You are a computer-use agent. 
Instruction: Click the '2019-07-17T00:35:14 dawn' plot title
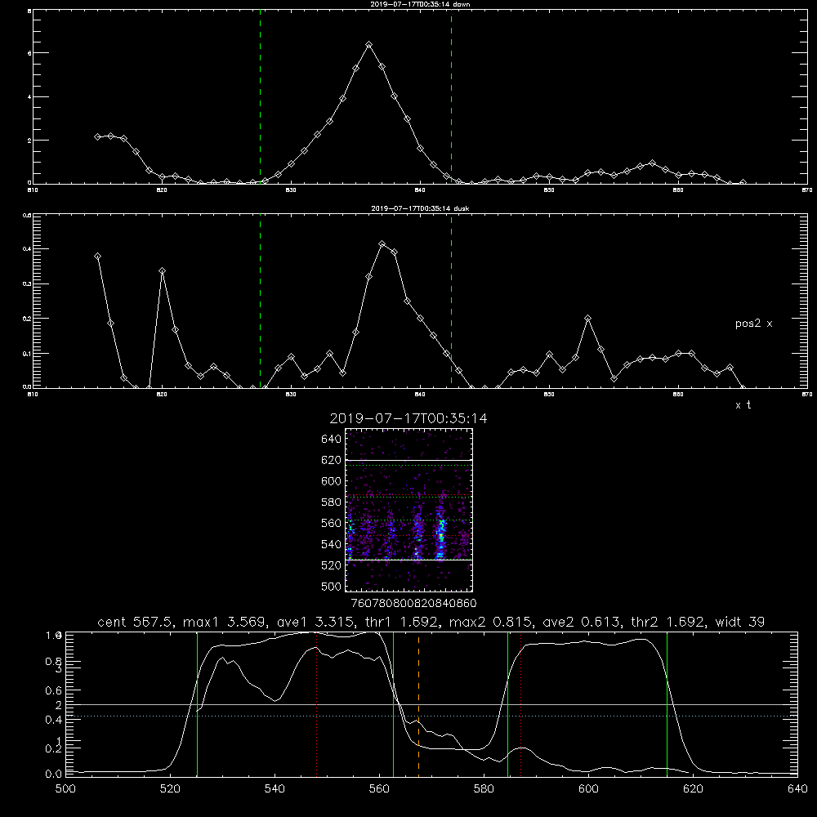point(420,3)
